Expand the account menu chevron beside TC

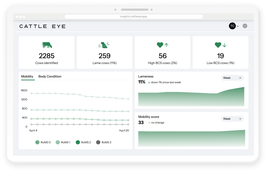(x=238, y=26)
